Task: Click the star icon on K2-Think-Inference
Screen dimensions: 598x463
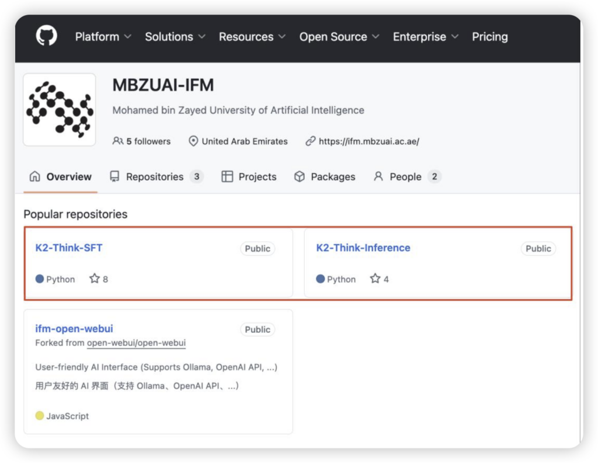Action: point(375,279)
